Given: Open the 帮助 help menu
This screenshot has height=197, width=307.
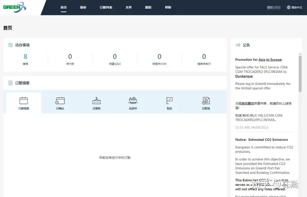Looking at the screenshot, I should coord(168,7).
